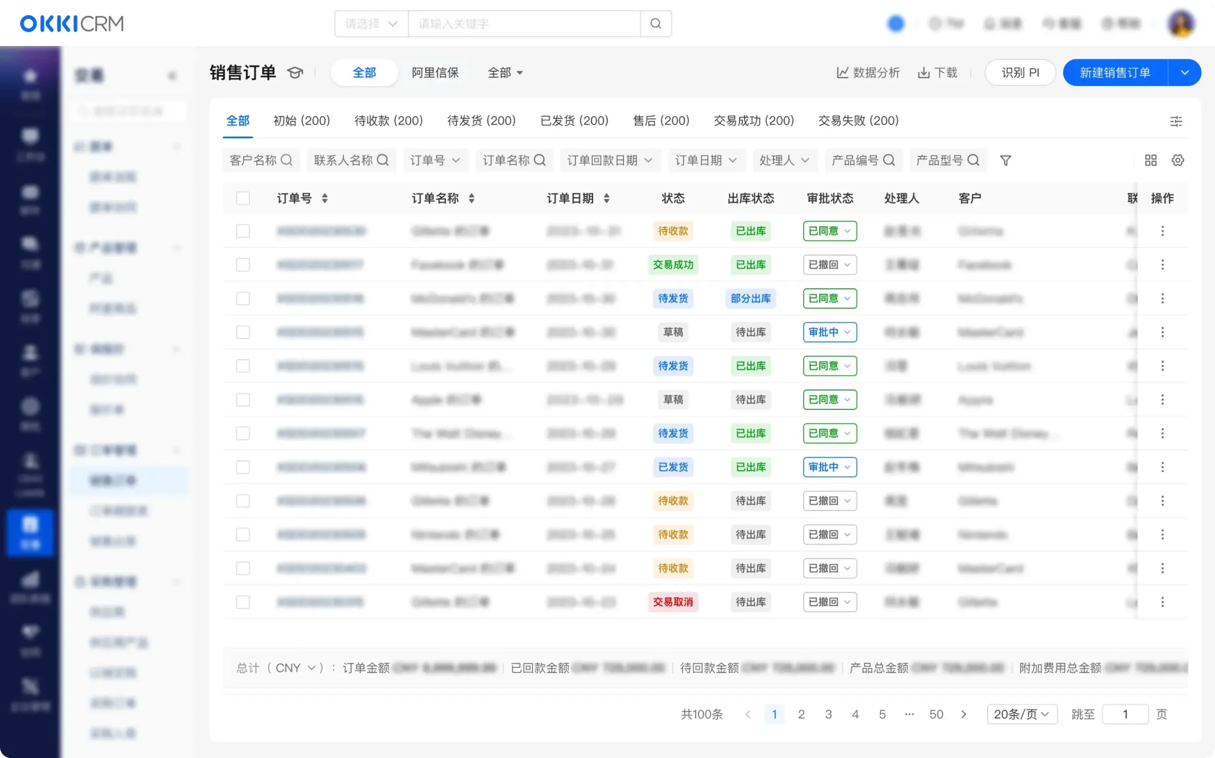Open the list display settings sliders icon
1215x758 pixels.
coord(1177,121)
